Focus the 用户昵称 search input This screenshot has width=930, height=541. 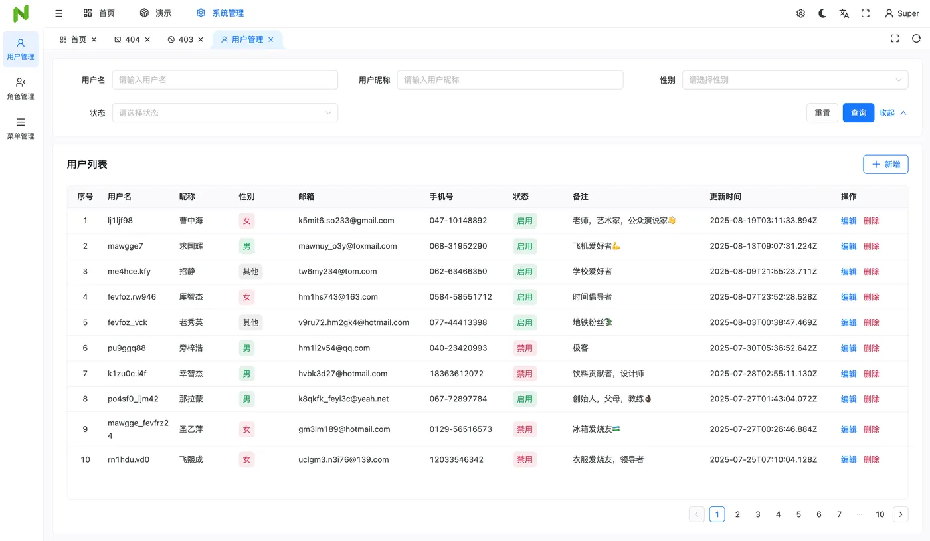coord(510,80)
